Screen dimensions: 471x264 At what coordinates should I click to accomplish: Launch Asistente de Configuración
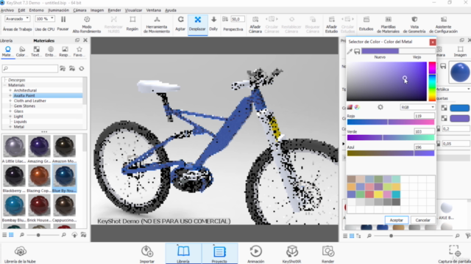(x=443, y=24)
